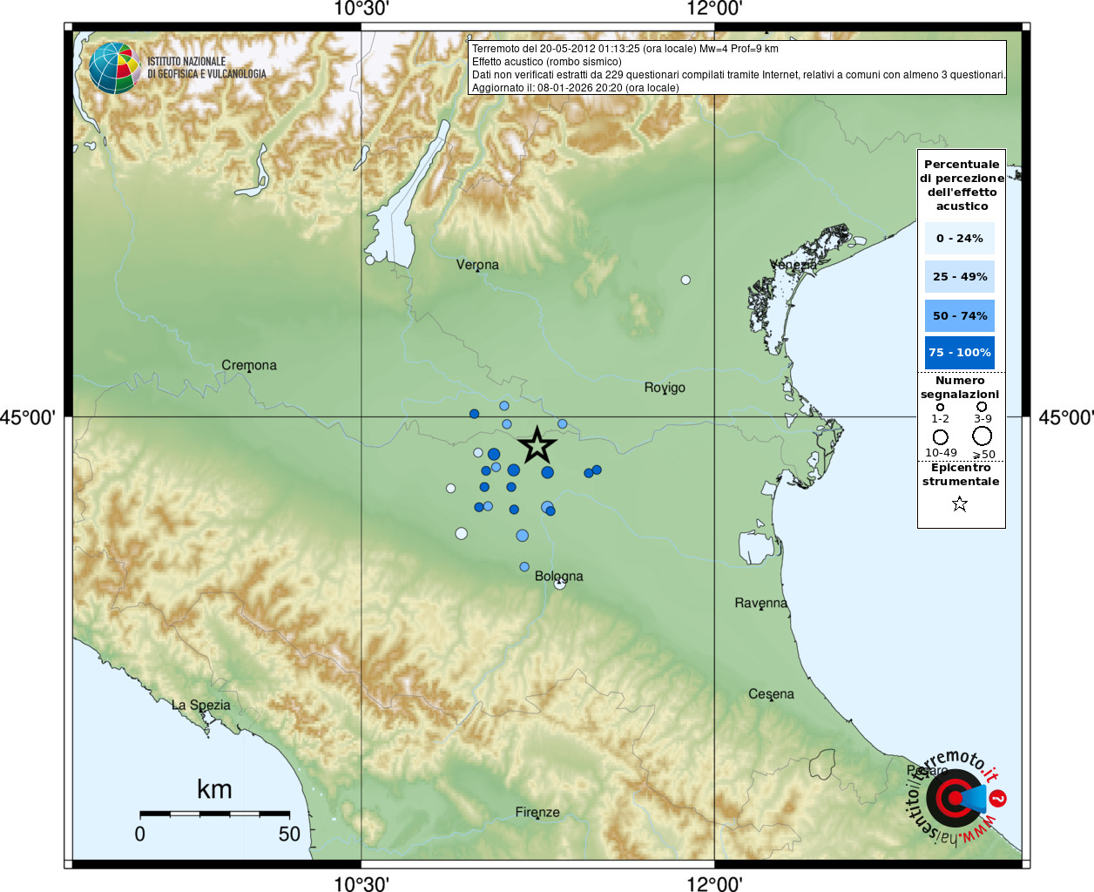
Task: Click the 0 - 24% light swatch
Action: [960, 238]
